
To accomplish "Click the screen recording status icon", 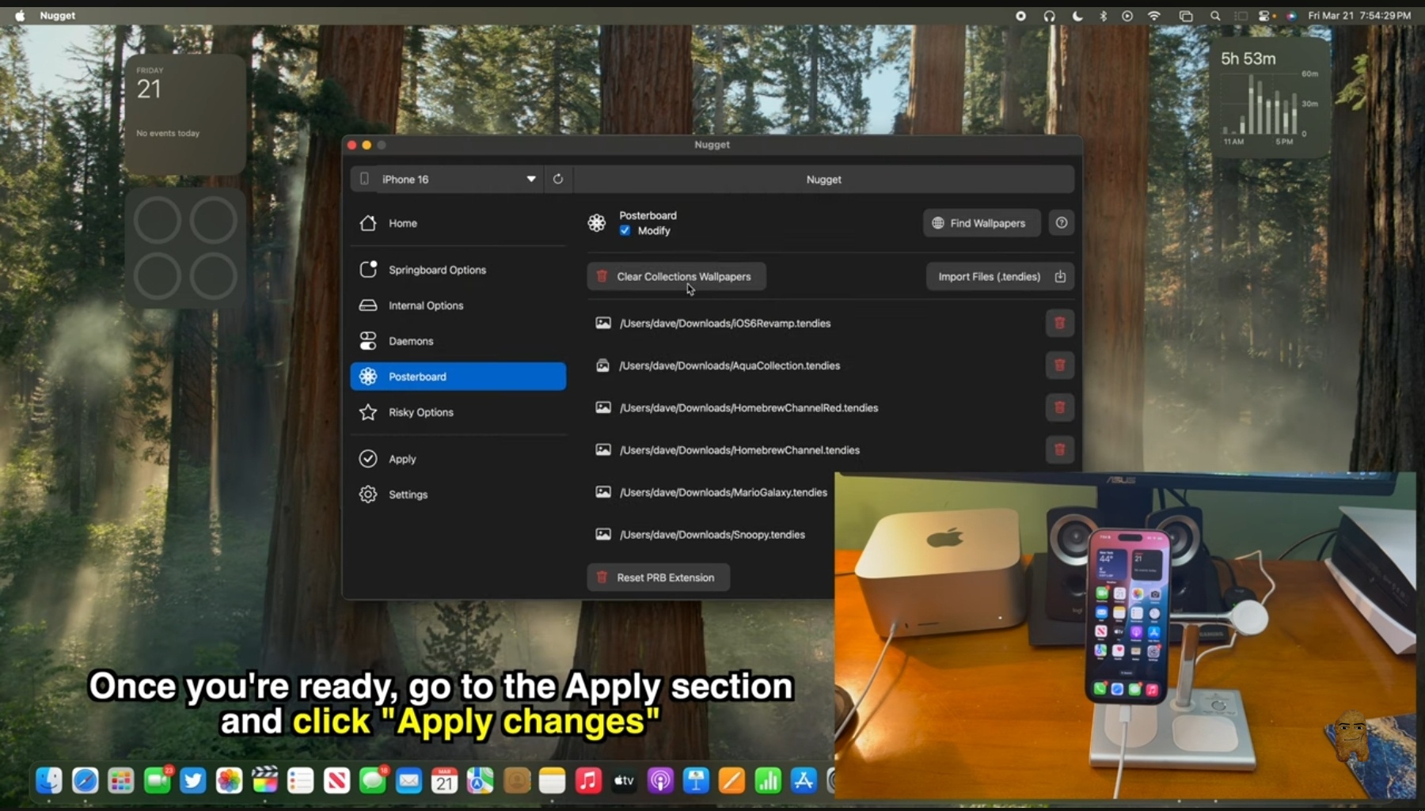I will tap(1021, 15).
